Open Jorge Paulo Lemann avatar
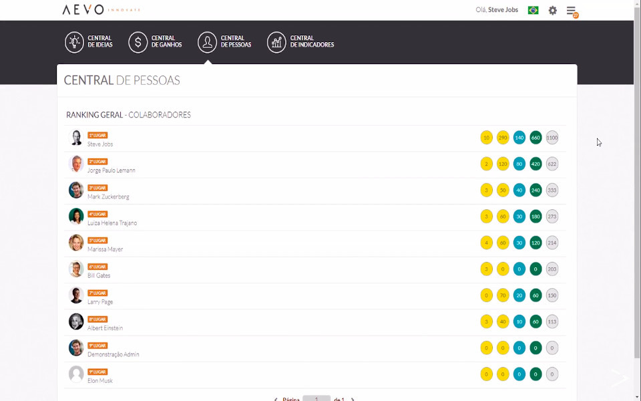641x401 pixels. (76, 164)
